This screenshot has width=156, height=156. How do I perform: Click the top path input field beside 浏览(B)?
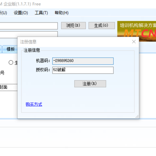click(29, 26)
